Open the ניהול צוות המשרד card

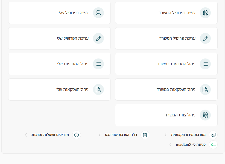tap(166, 115)
